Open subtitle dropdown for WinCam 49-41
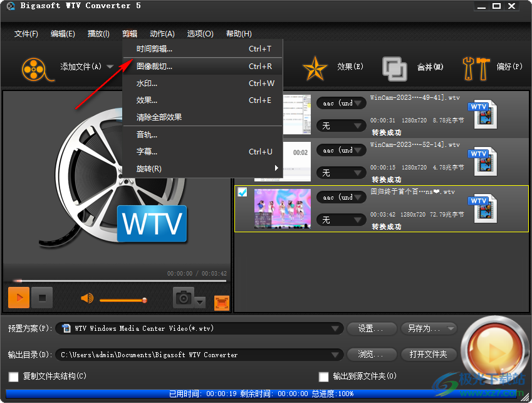 click(x=342, y=126)
